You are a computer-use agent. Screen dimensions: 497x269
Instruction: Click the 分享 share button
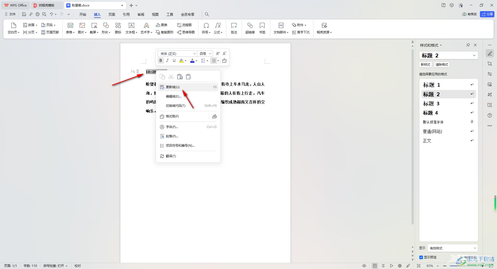coord(487,14)
